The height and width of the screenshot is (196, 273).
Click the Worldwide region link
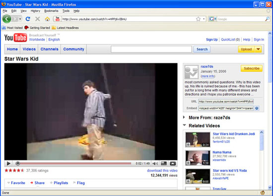37,40
